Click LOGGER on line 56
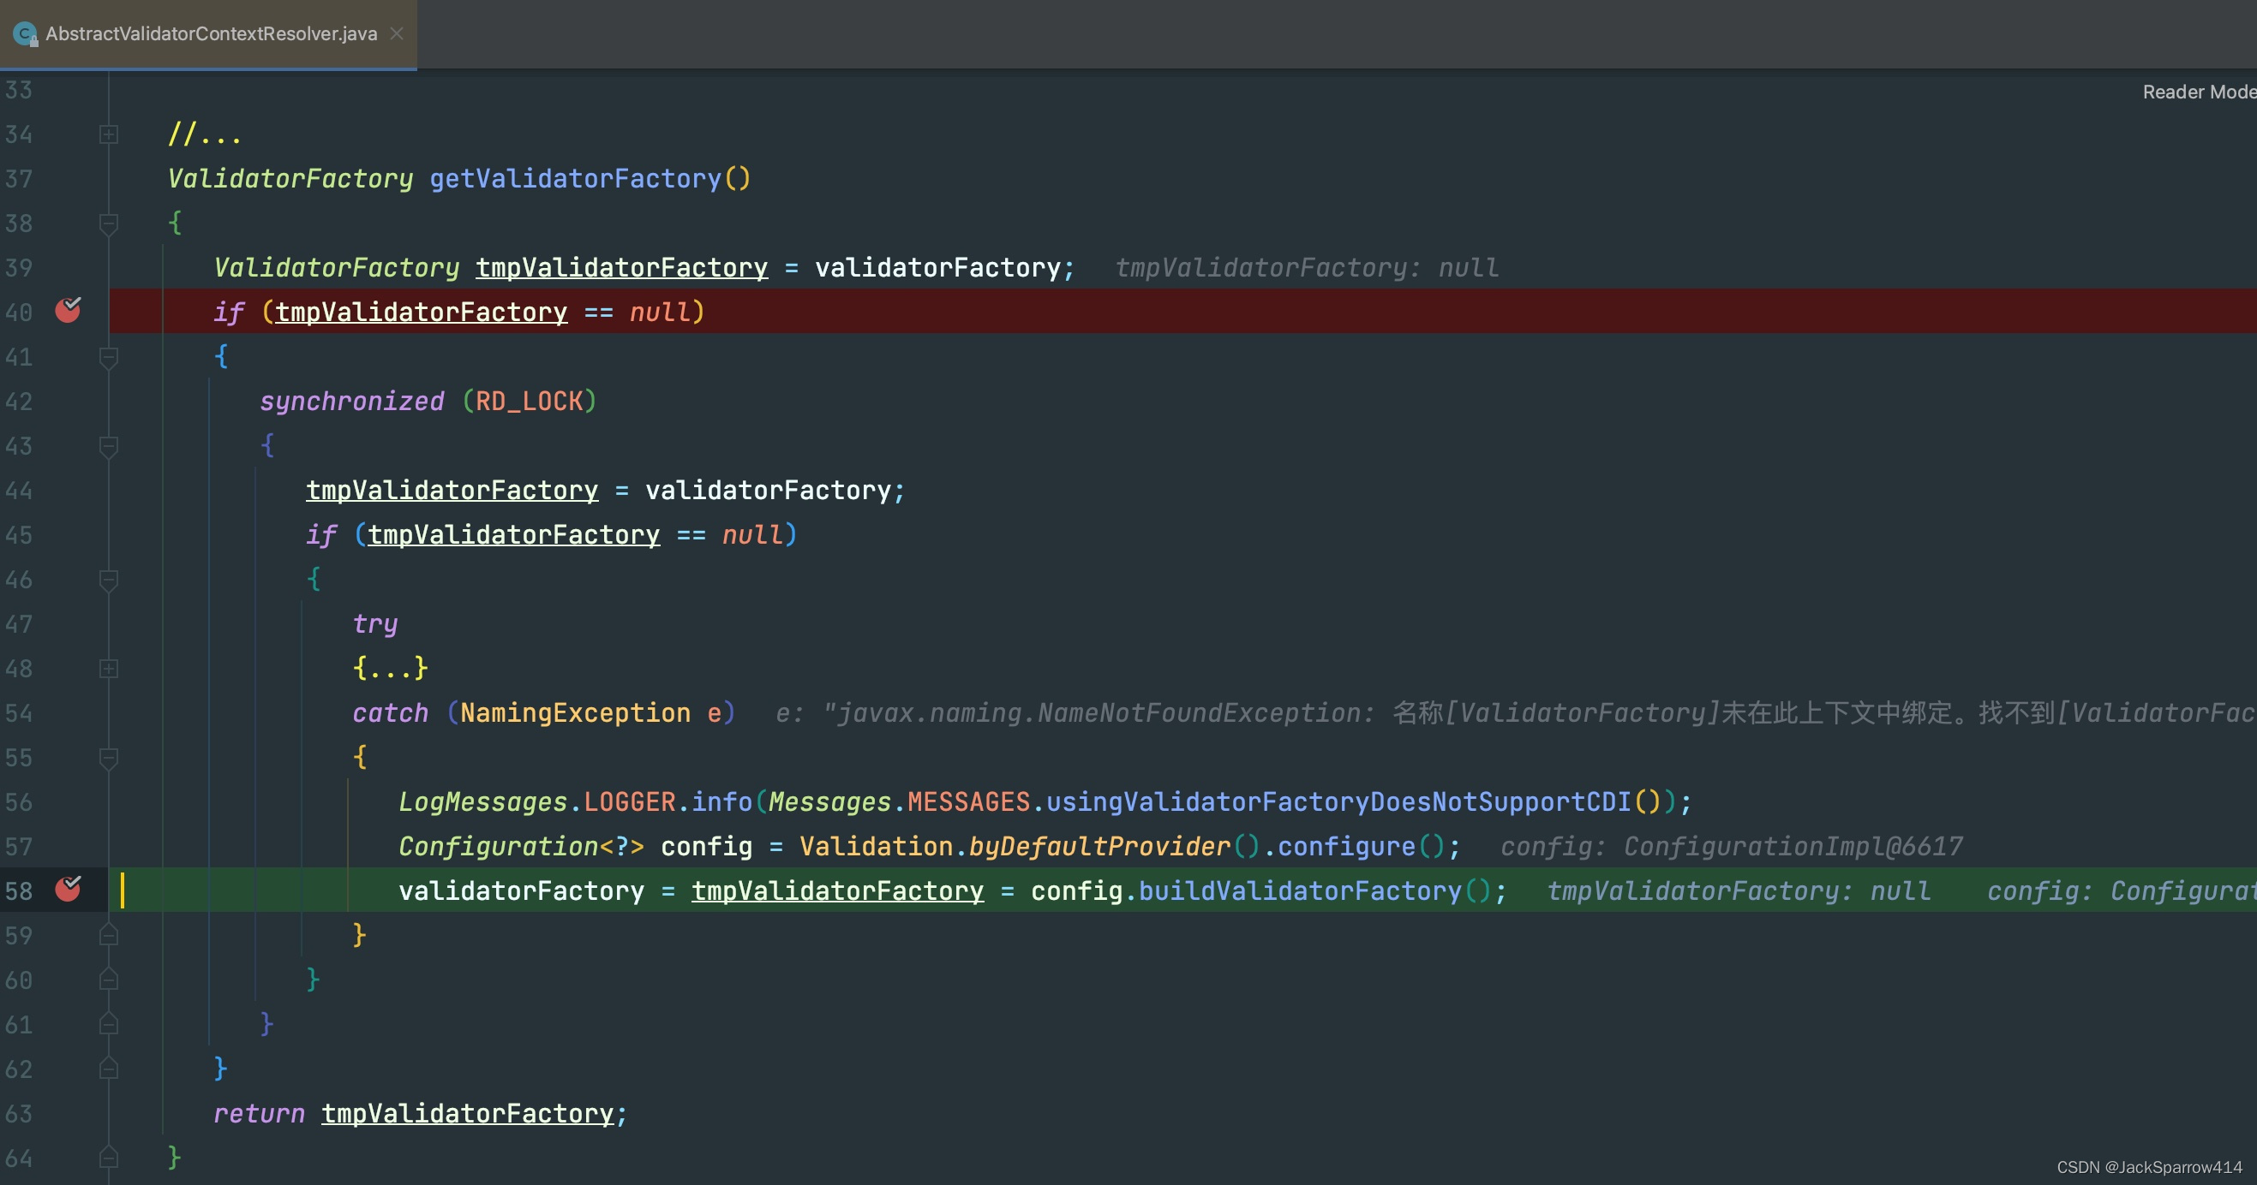 click(x=629, y=801)
